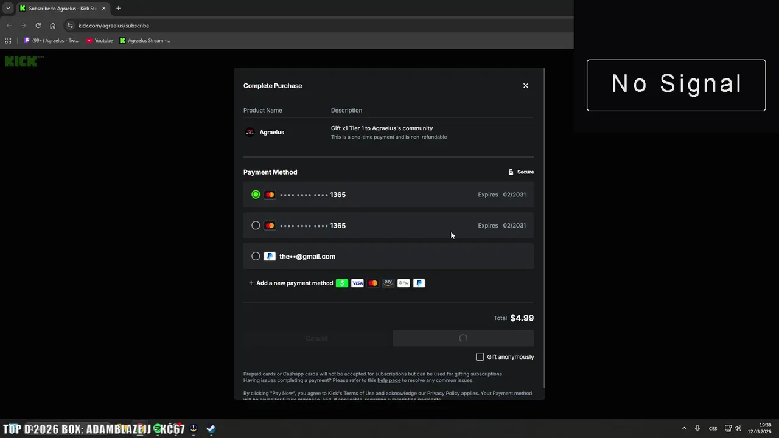Click the PayPal logo next to the••@gmail.com
Screen dimensions: 779x438
point(270,256)
